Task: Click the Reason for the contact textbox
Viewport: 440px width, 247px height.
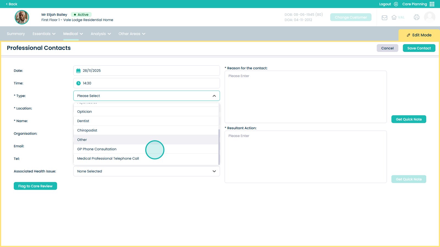Action: 306,97
